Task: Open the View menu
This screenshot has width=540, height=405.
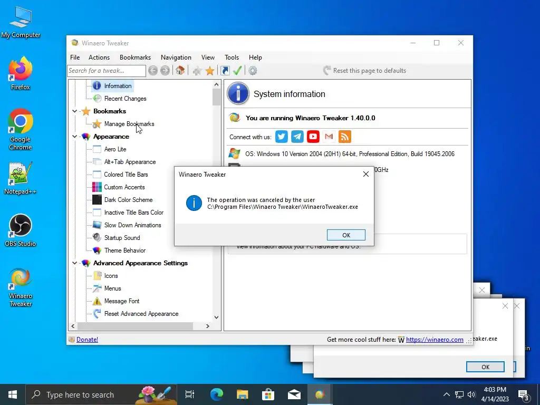Action: click(x=208, y=57)
